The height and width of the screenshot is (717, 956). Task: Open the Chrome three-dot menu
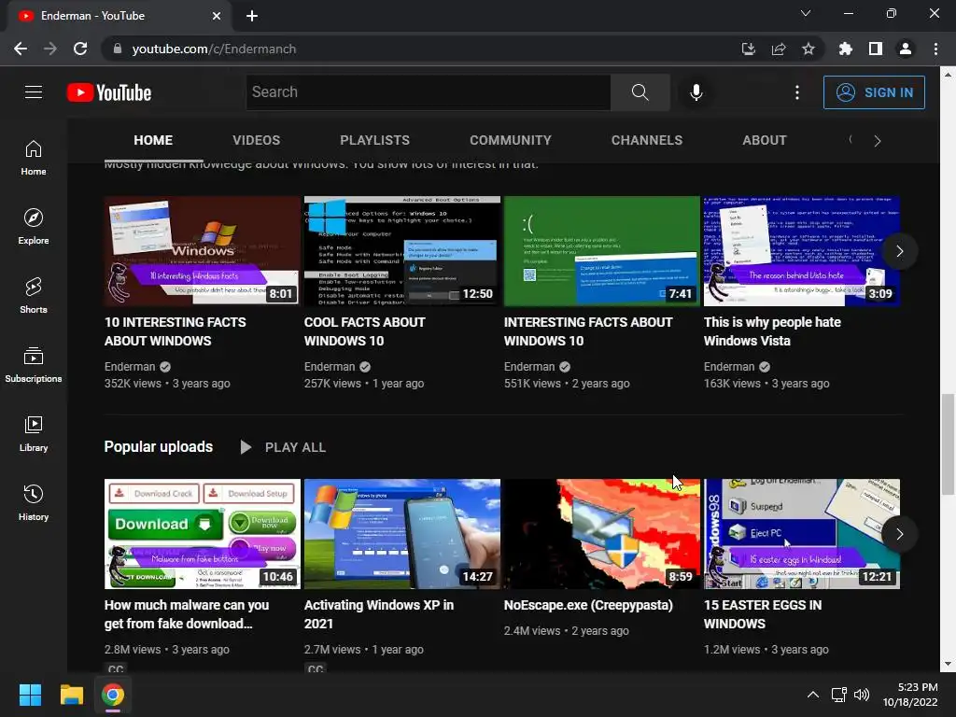(935, 49)
